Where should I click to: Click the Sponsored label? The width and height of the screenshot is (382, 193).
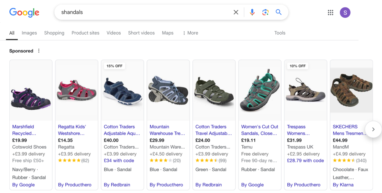(x=21, y=51)
